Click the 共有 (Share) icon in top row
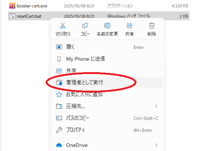Image resolution: width=198 pixels, height=151 pixels. click(x=129, y=26)
